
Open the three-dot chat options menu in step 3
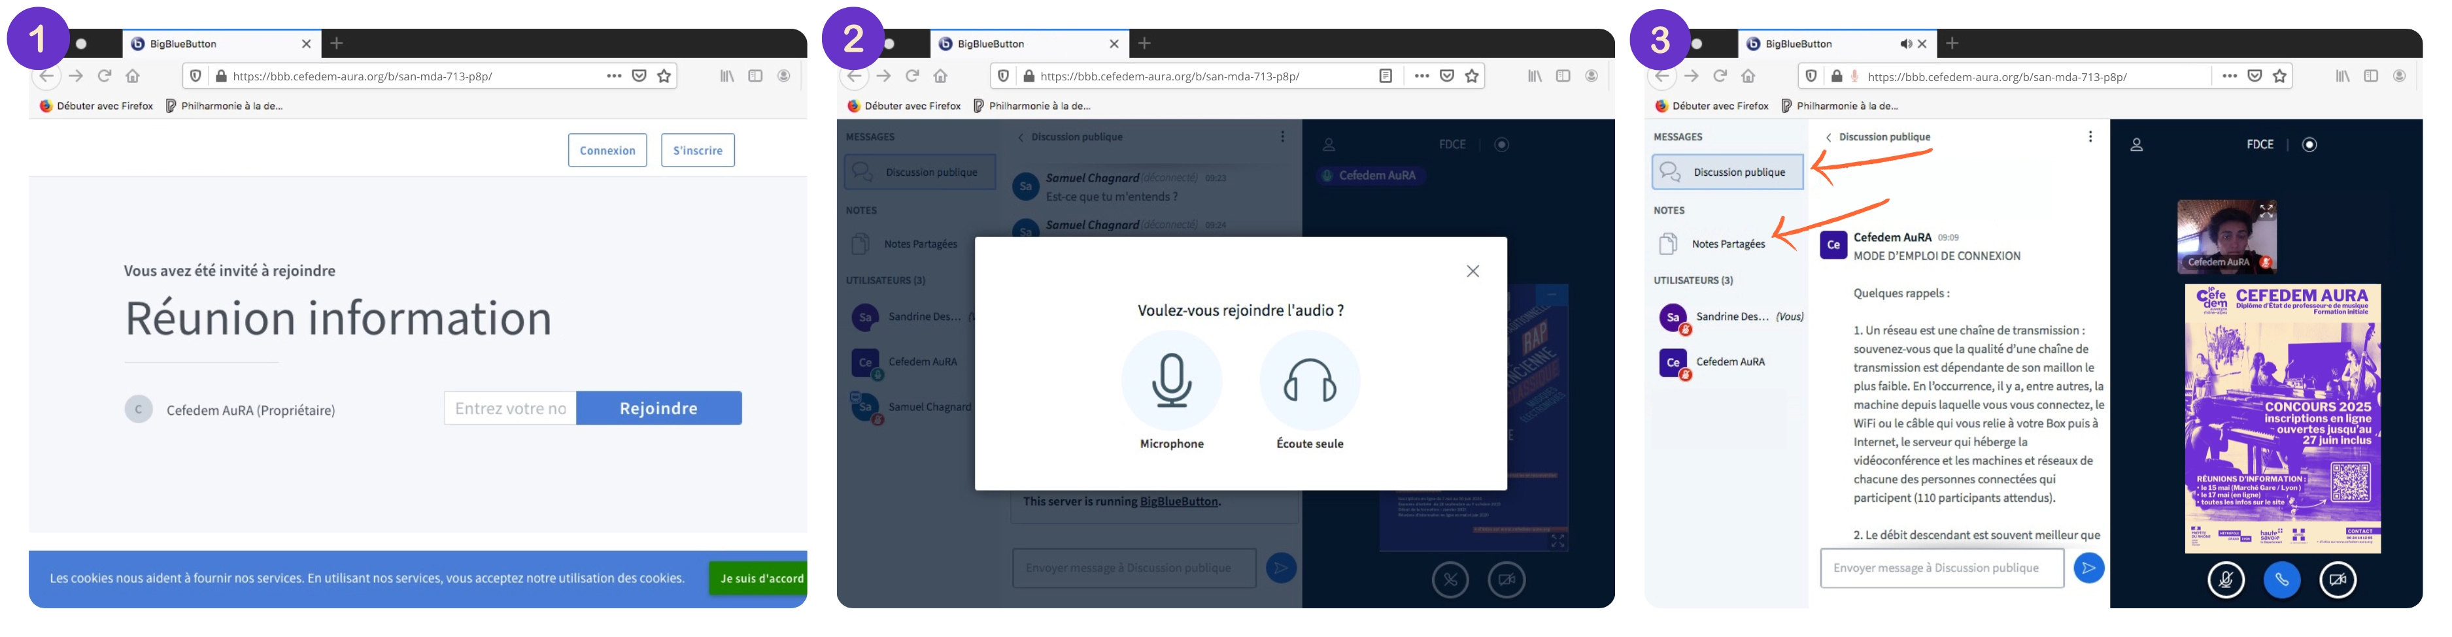(x=2090, y=137)
